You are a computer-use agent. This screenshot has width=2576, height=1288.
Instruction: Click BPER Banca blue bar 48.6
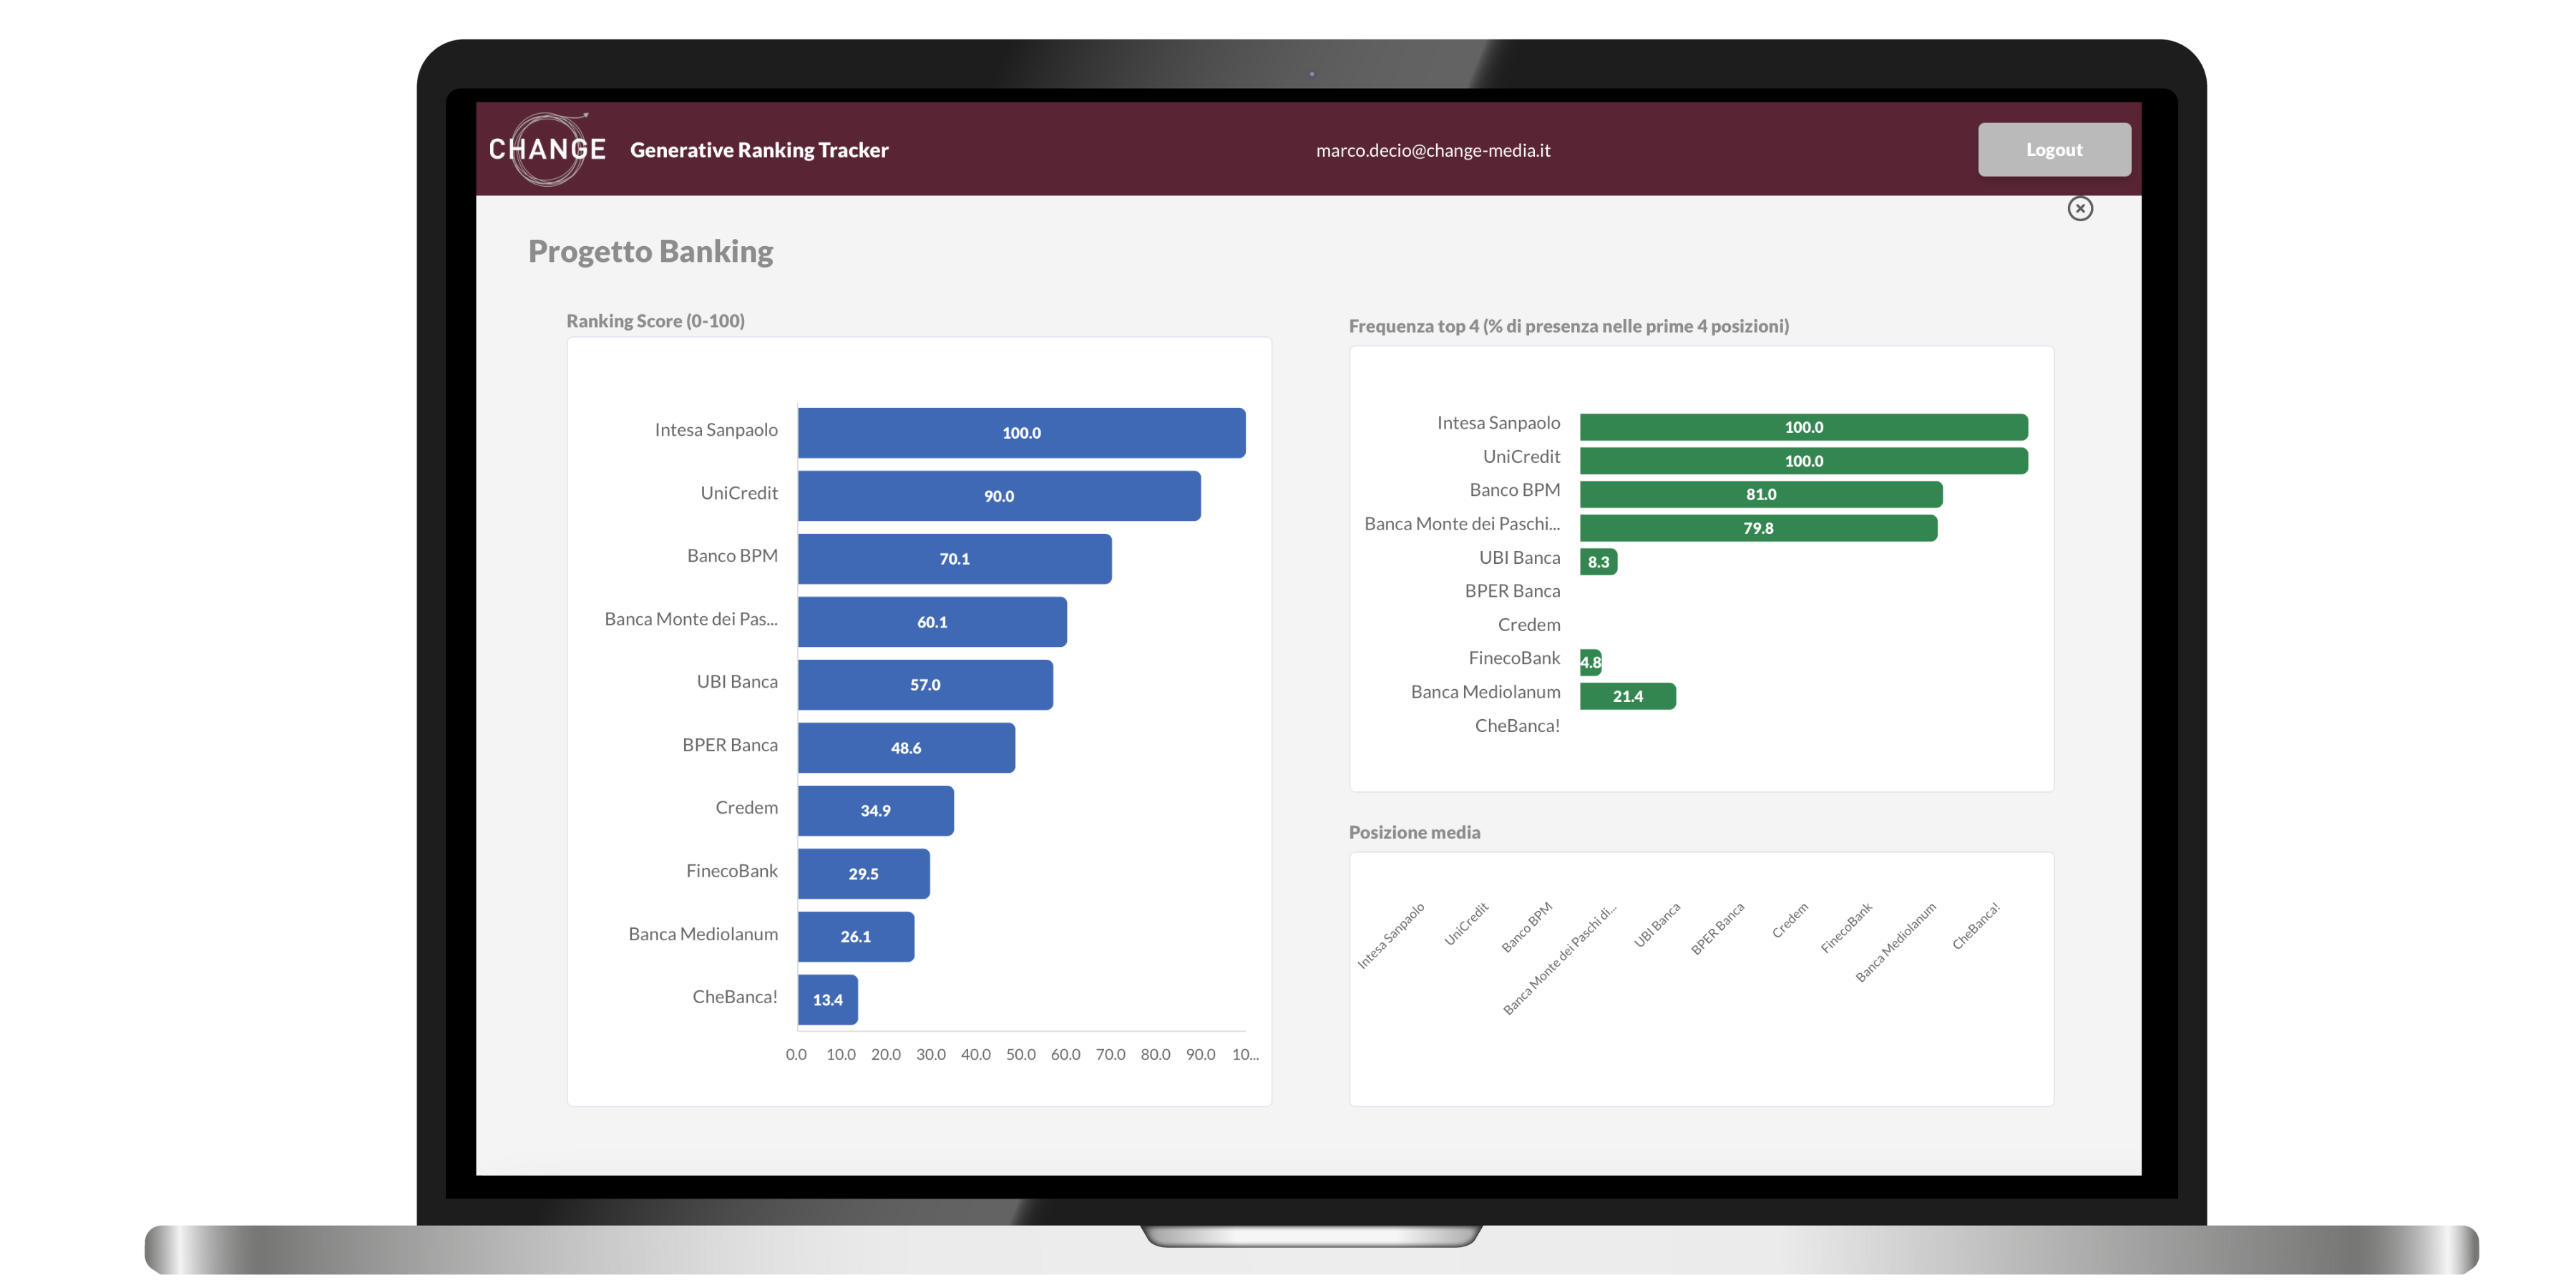pos(907,748)
